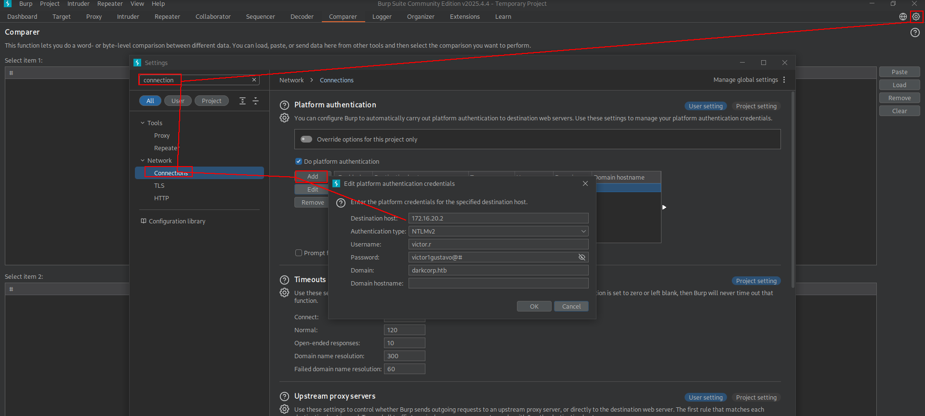Reveal password with eye icon
This screenshot has height=416, width=925.
(581, 258)
